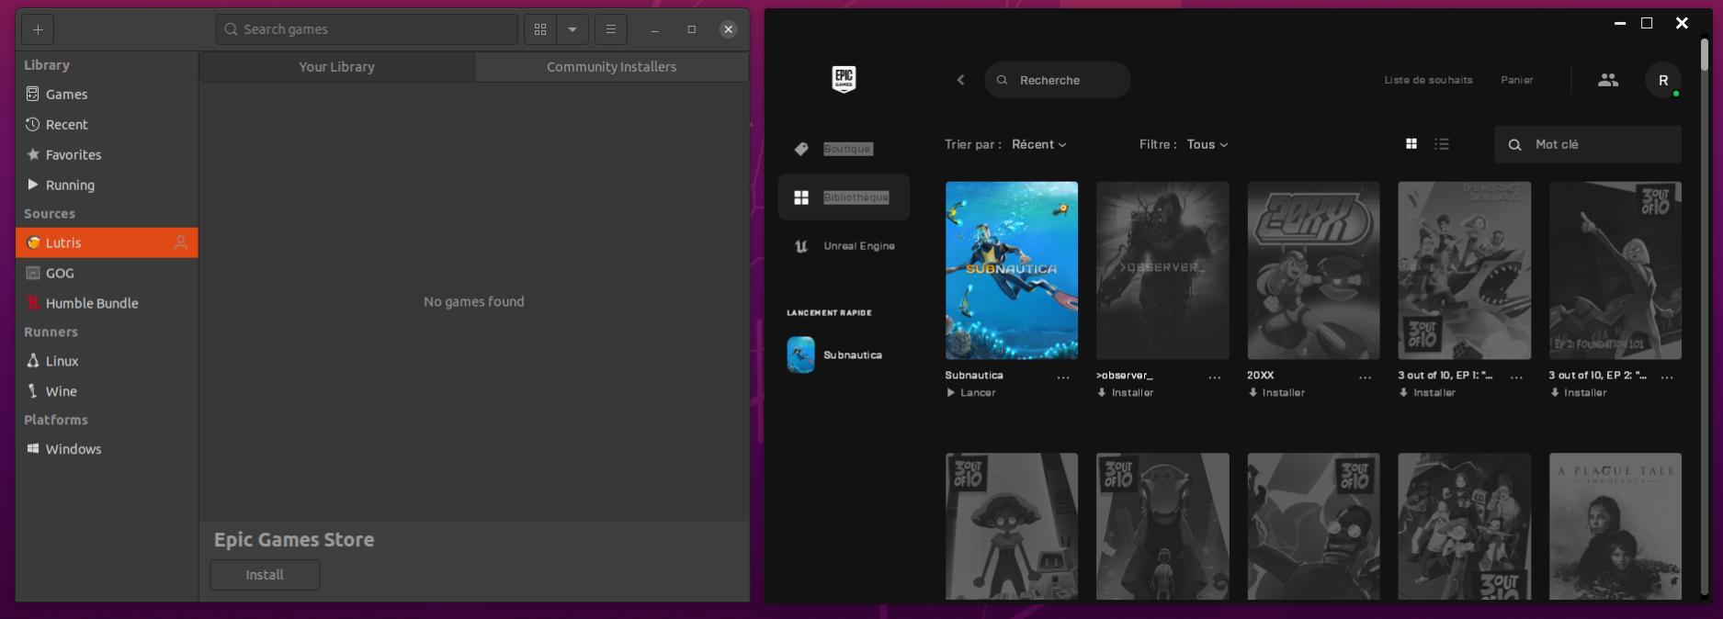Click the 3 out of 10 EP 1 cover

coord(1465,270)
